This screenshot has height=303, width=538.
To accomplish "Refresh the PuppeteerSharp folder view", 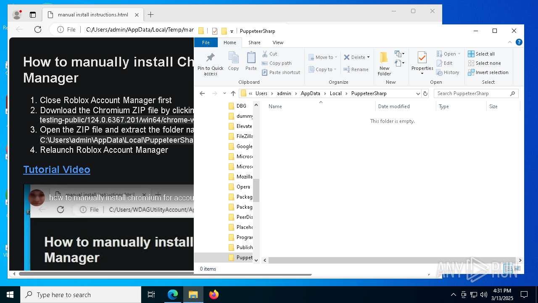I will click(425, 93).
